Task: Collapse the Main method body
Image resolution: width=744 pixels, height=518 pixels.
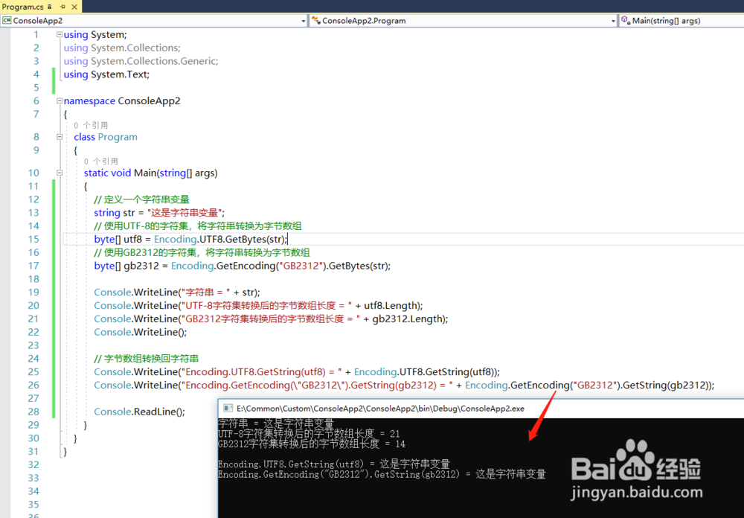Action: [x=60, y=173]
